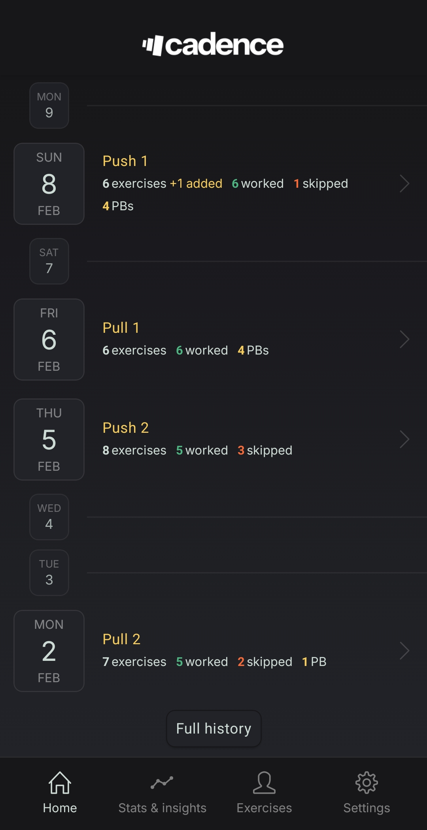427x830 pixels.
Task: Expand the Pull 2 workout details chevron
Action: [405, 650]
